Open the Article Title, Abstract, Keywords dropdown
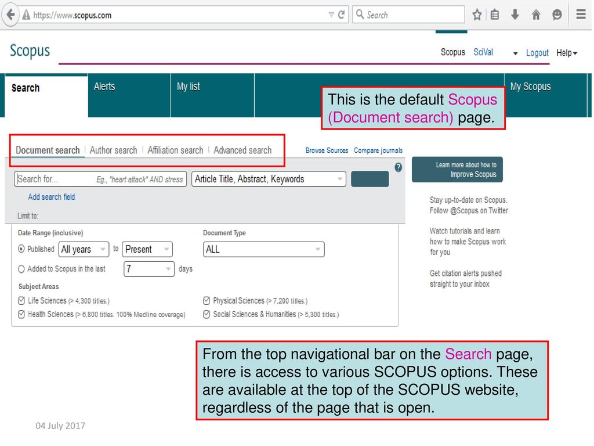The height and width of the screenshot is (446, 594). tap(269, 179)
